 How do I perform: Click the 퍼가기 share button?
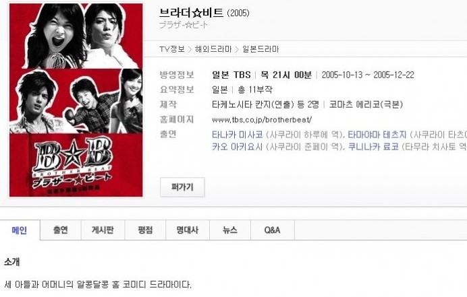[182, 187]
